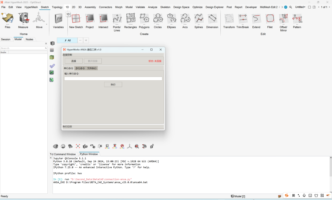Click the 连接 connect button
The width and height of the screenshot is (332, 200).
(x=73, y=61)
